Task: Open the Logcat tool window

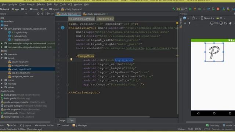Action: [25, 125]
